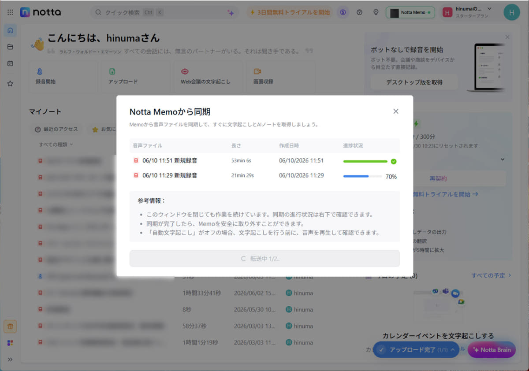Screen dimensions: 529x371
Task: Open the Notta Brain button
Action: click(492, 350)
